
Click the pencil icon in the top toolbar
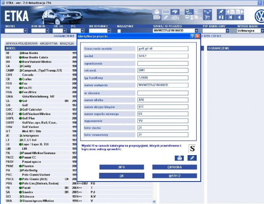pos(166,17)
